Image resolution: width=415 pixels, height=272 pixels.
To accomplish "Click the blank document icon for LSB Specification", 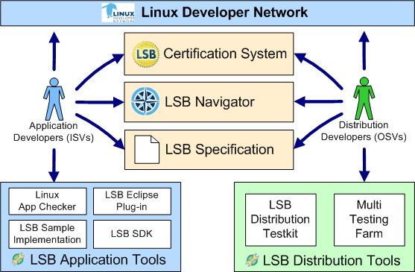I will (x=147, y=150).
